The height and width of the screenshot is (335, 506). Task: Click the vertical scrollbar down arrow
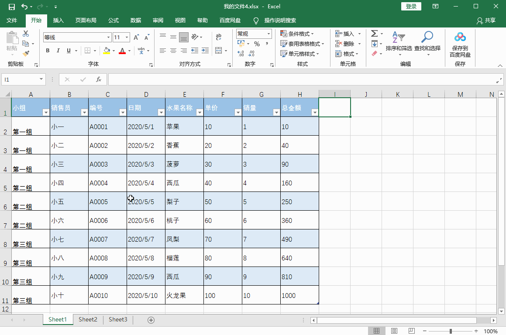click(x=501, y=311)
